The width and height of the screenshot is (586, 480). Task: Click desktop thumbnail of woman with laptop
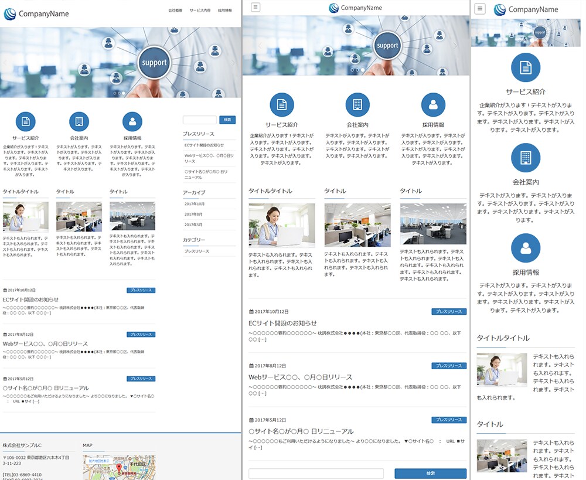click(25, 217)
